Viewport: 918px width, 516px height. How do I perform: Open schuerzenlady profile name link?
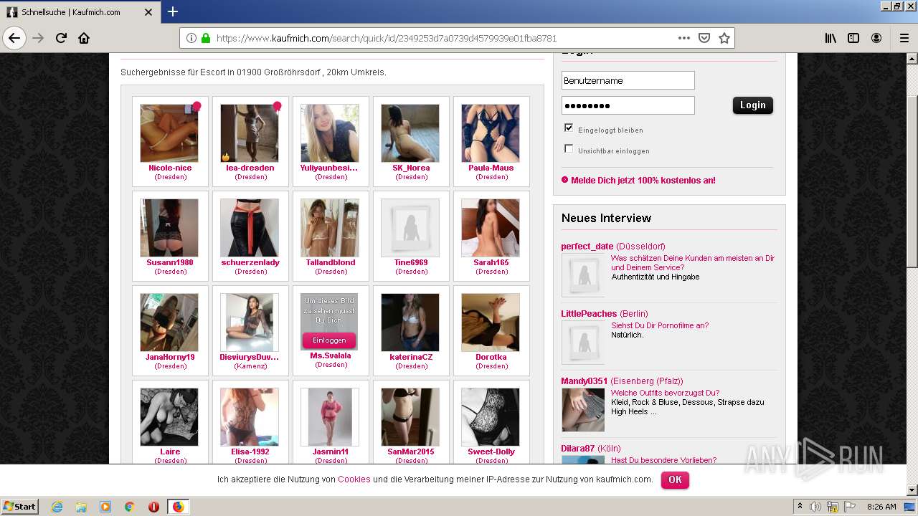[x=250, y=262]
